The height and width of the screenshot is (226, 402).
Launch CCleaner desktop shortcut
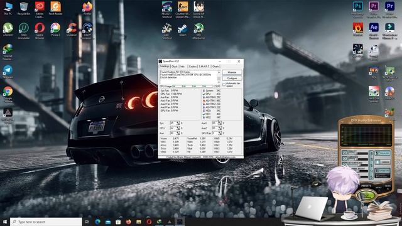tap(72, 30)
